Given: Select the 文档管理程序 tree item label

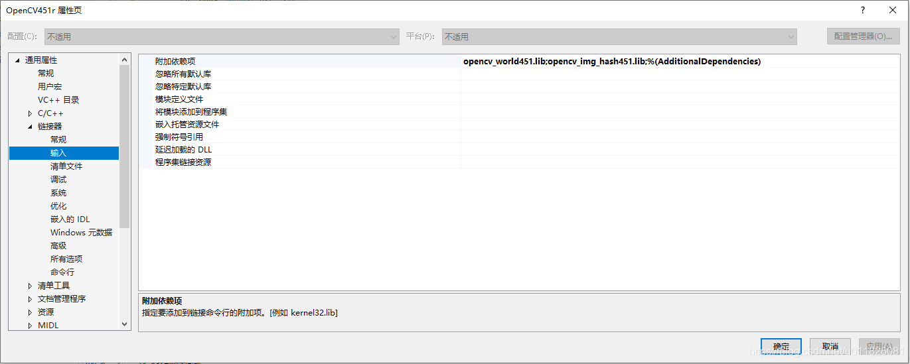Looking at the screenshot, I should point(62,299).
